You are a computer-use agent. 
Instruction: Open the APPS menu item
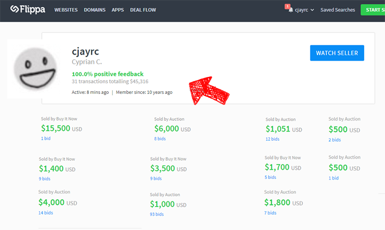point(117,10)
